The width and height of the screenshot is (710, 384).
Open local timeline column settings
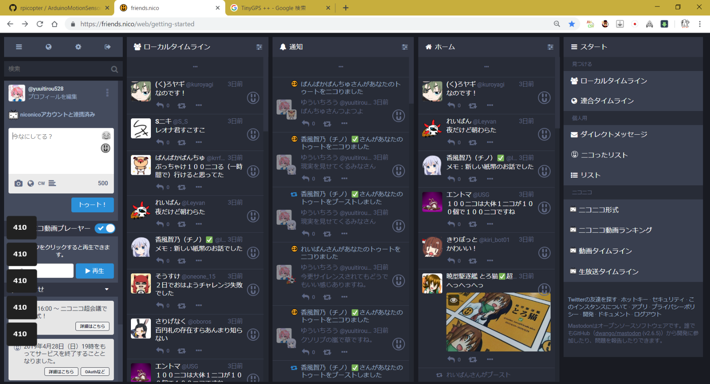(x=259, y=47)
